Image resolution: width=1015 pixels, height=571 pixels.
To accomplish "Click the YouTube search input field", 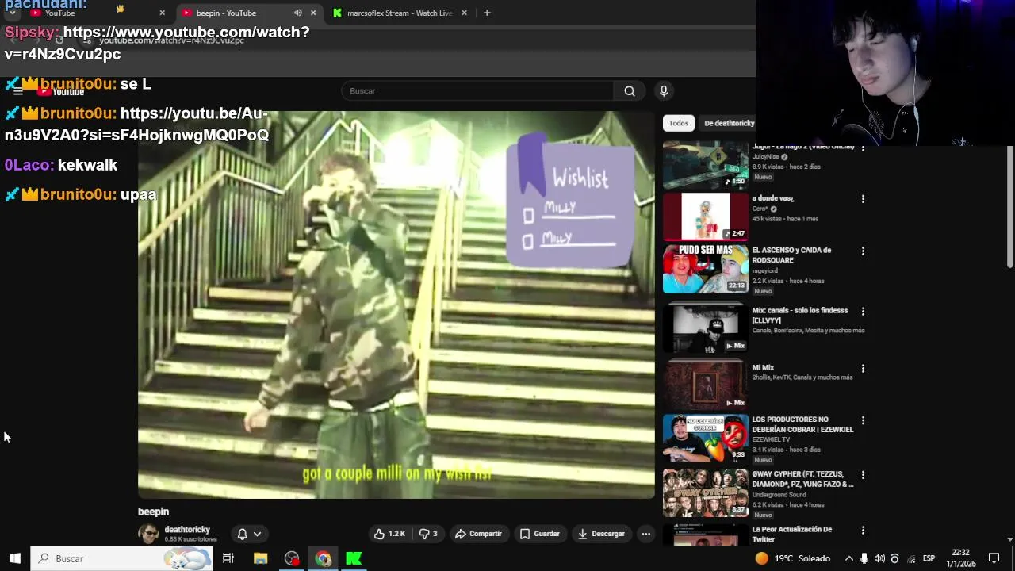I will tap(477, 91).
